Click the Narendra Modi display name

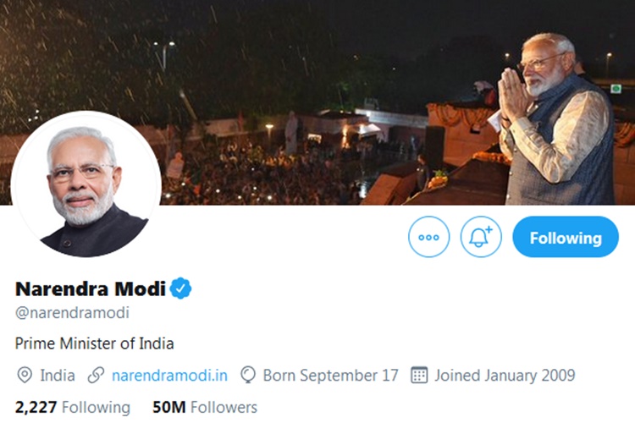pyautogui.click(x=90, y=288)
